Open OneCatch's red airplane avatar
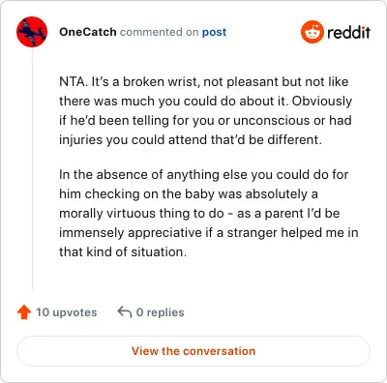The height and width of the screenshot is (383, 387). point(32,32)
